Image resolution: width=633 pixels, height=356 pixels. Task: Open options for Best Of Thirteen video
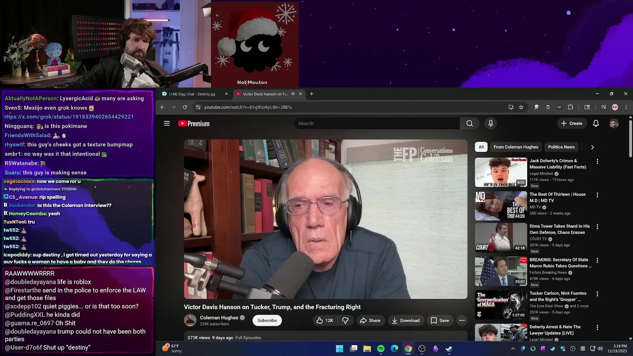(597, 195)
